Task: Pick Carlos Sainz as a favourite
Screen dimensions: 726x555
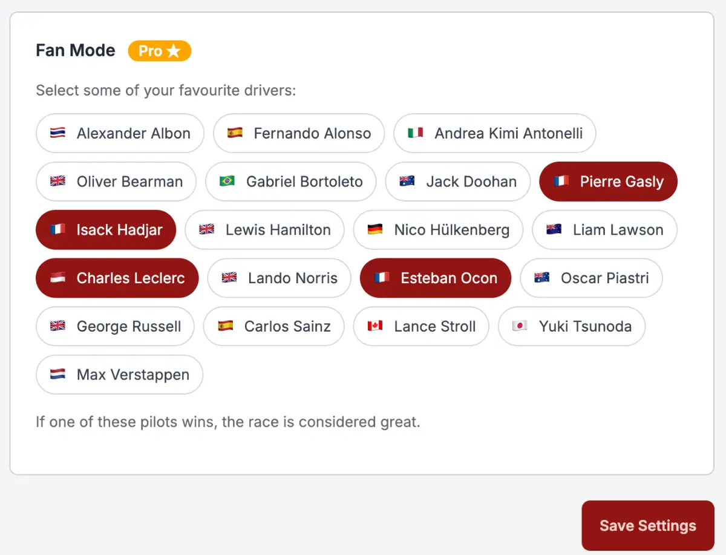Action: tap(273, 327)
